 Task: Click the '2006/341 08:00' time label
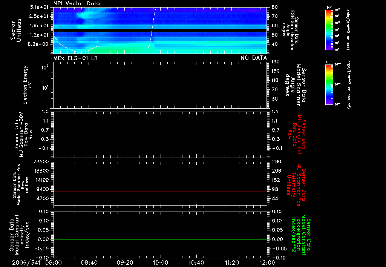pos(37,262)
